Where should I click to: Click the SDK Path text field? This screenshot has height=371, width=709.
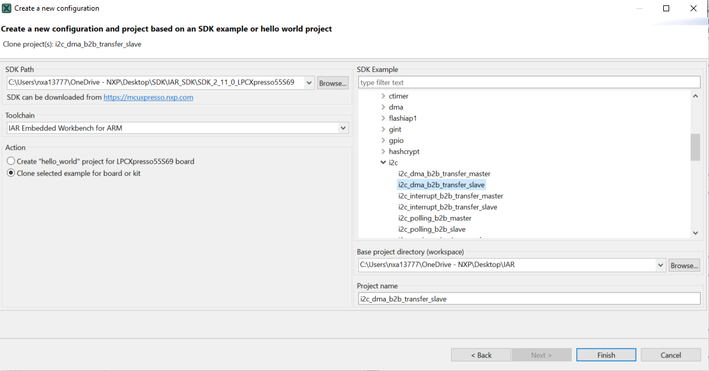156,83
